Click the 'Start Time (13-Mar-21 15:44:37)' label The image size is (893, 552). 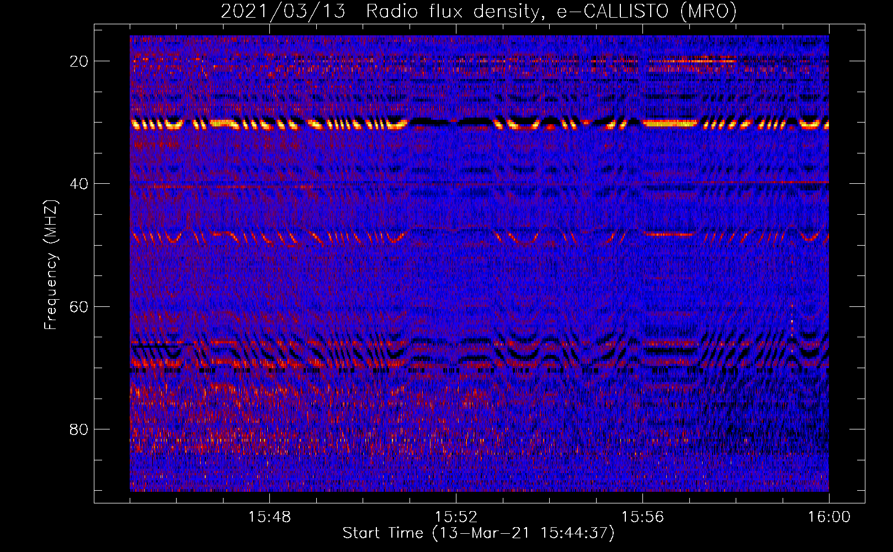coord(479,533)
